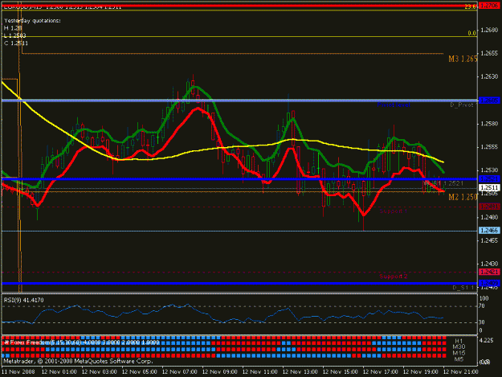Click the orange 'M3 1.265' level label
The image size is (502, 377).
(463, 59)
